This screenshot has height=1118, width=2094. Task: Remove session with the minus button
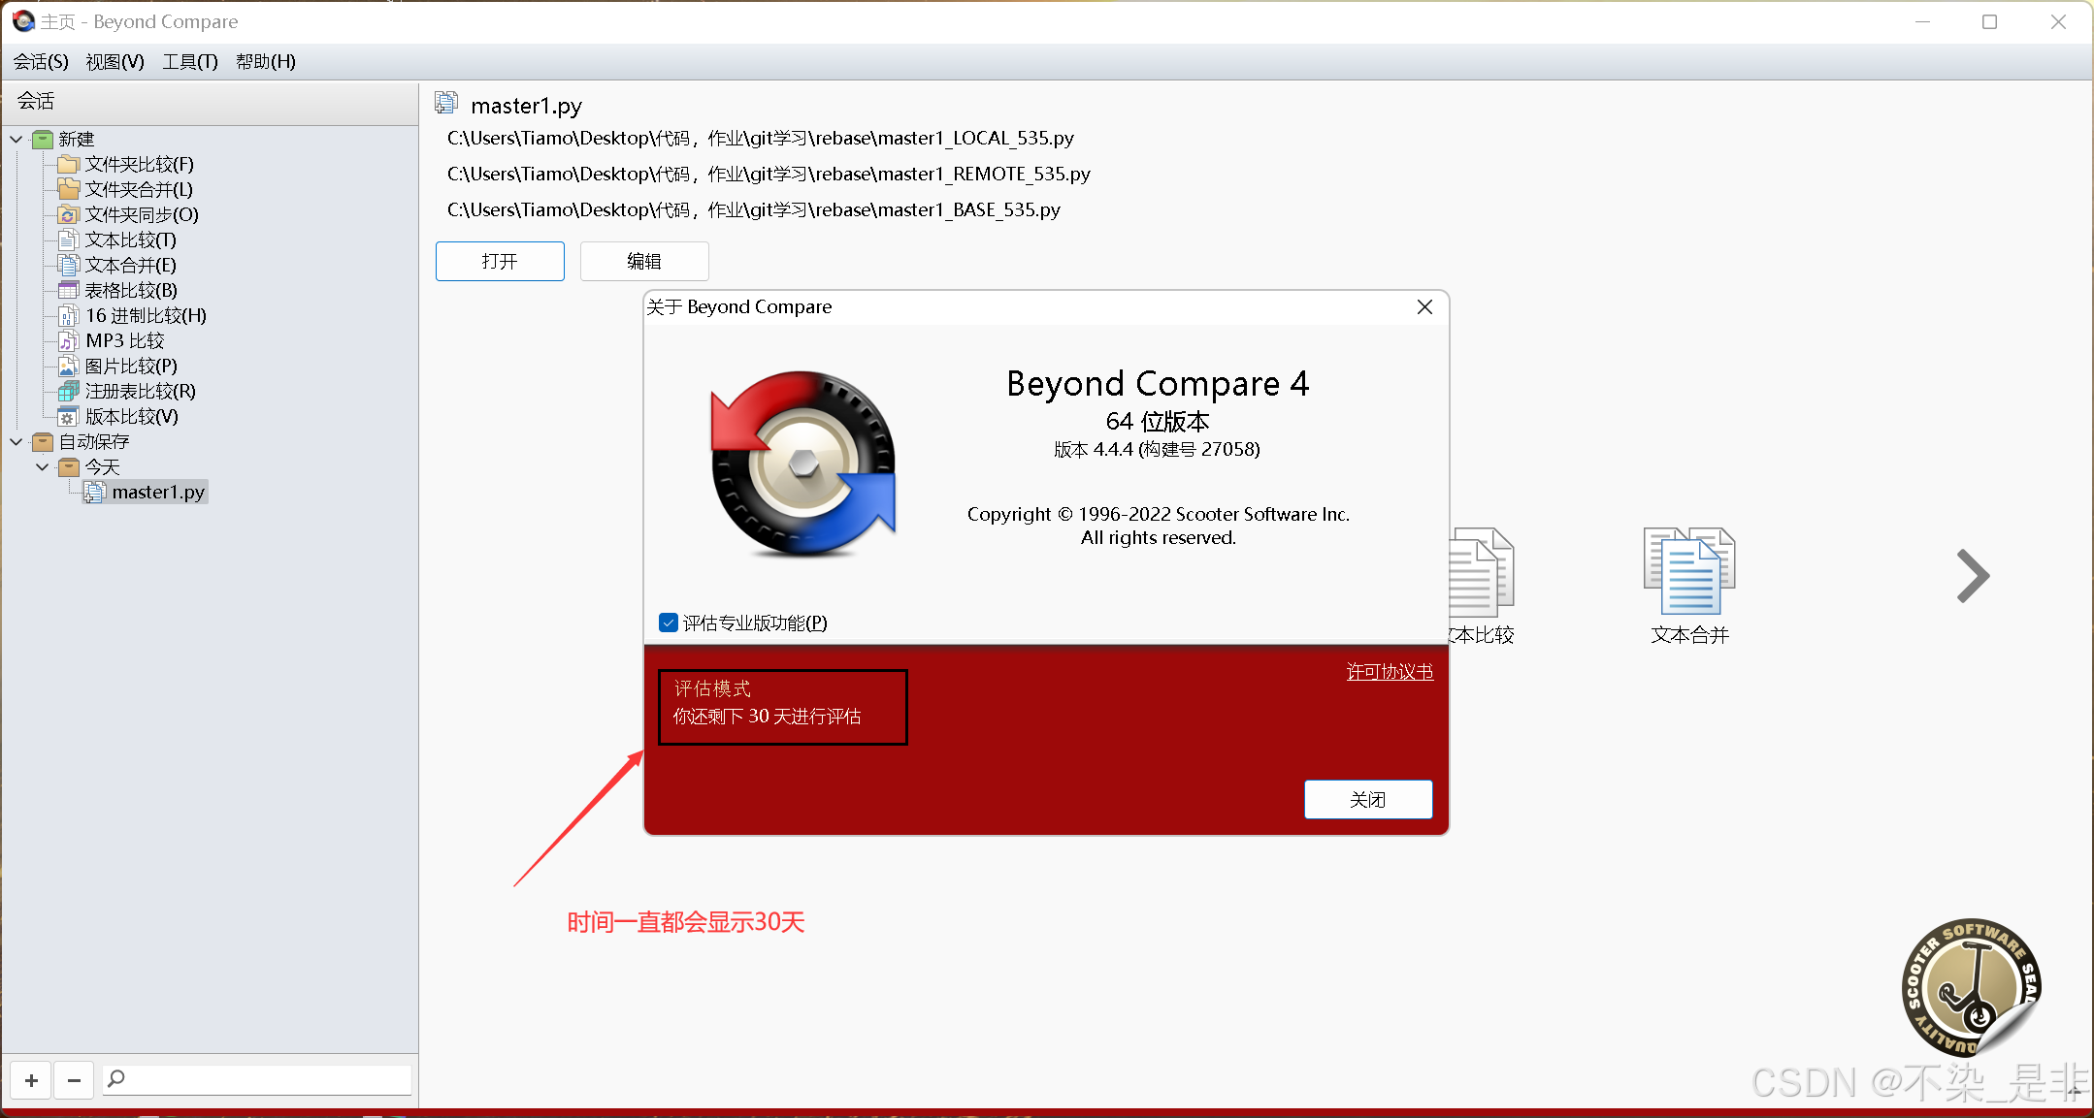point(74,1079)
